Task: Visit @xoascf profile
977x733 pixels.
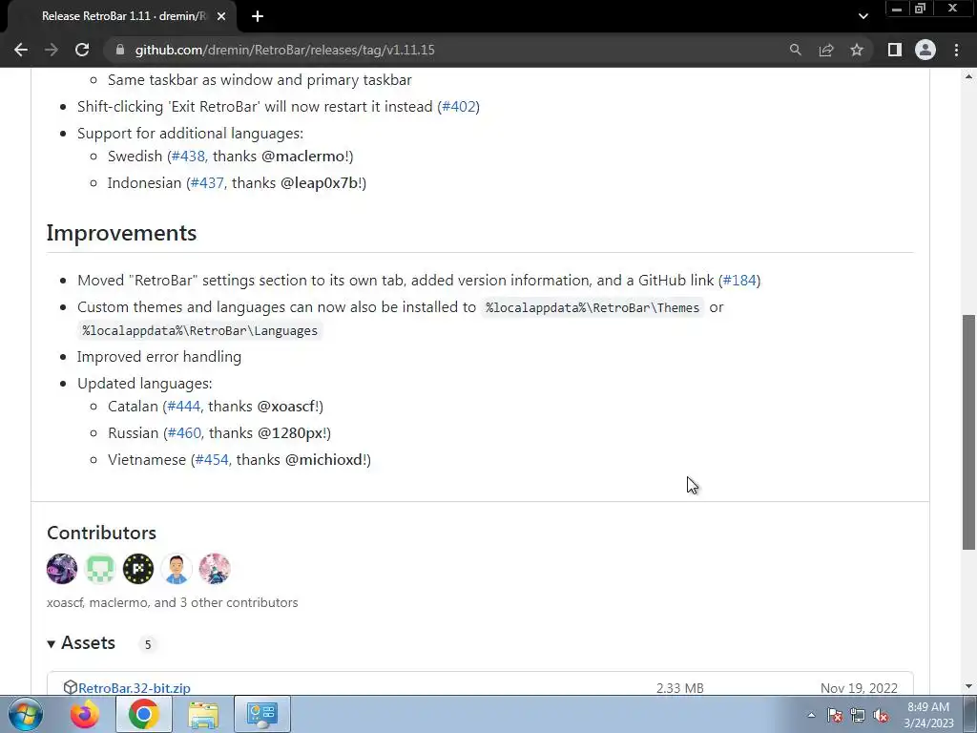Action: [x=286, y=407]
